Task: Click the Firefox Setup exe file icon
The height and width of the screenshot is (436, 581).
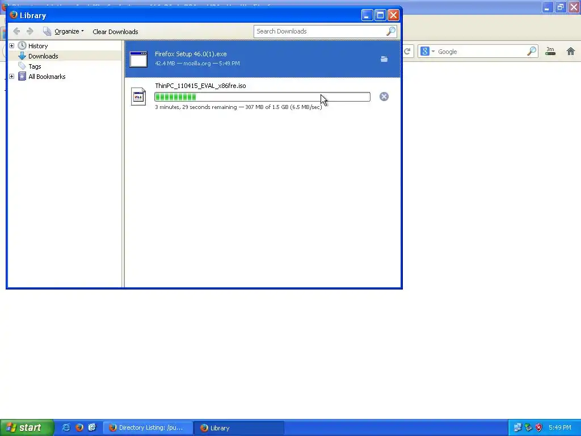Action: (138, 59)
